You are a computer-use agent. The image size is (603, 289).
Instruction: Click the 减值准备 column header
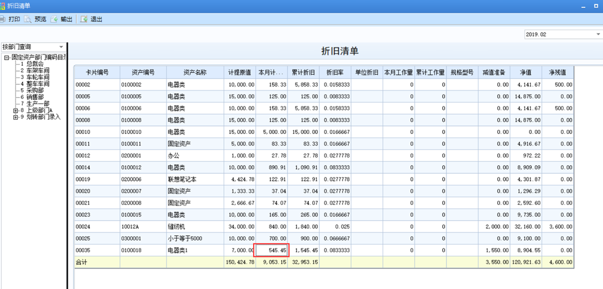click(x=494, y=72)
